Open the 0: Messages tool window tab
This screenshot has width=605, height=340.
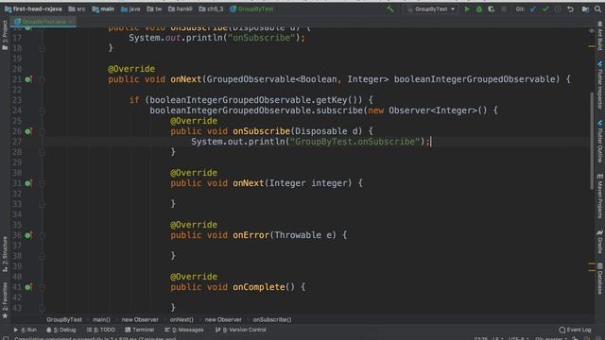coord(184,330)
